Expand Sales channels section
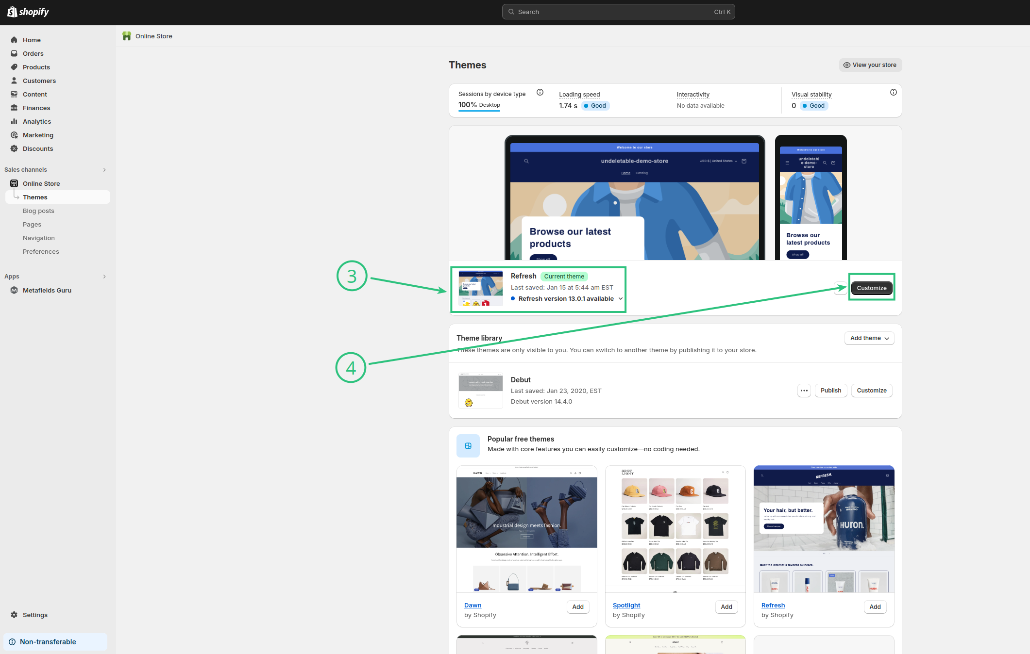The image size is (1030, 654). tap(104, 170)
